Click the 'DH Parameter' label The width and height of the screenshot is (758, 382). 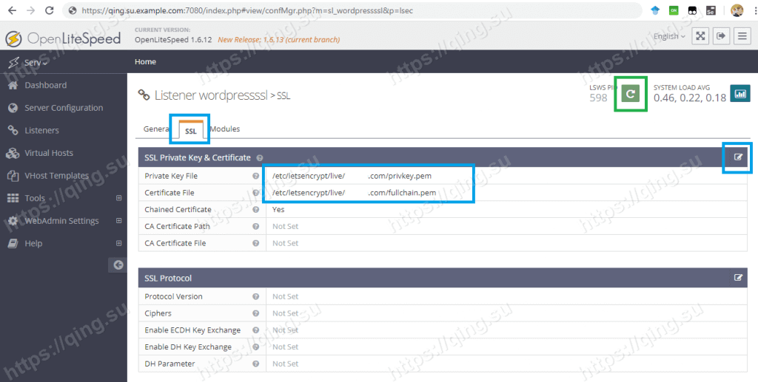tap(170, 364)
